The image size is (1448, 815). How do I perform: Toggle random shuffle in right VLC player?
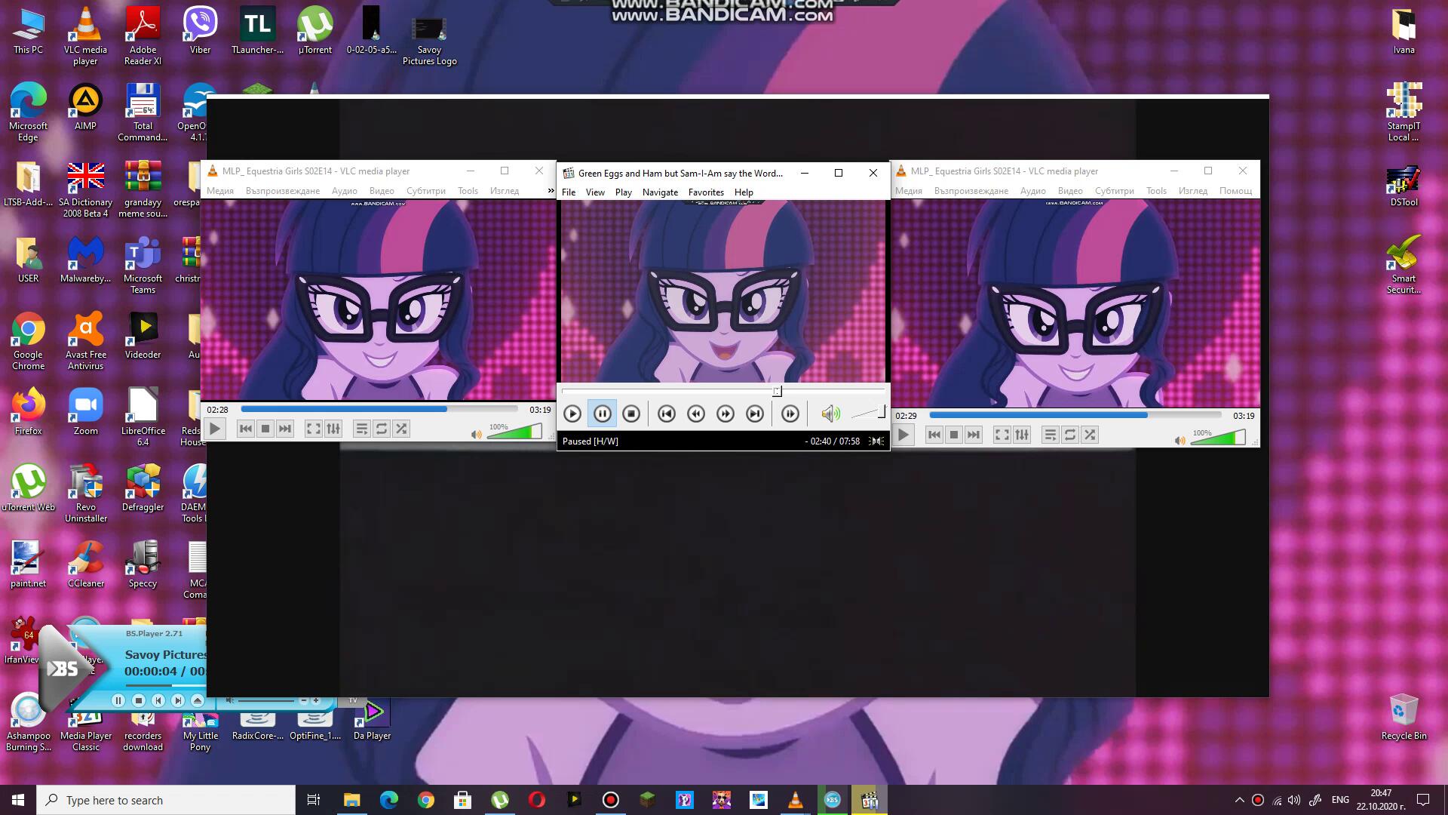coord(1090,435)
